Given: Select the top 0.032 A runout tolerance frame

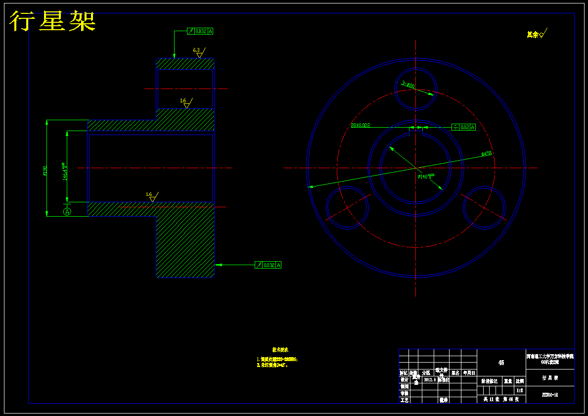Looking at the screenshot, I should coord(200,31).
